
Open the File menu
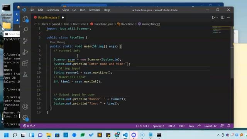(32, 10)
